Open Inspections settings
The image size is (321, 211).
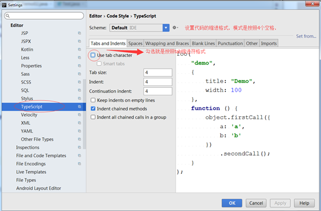28,148
